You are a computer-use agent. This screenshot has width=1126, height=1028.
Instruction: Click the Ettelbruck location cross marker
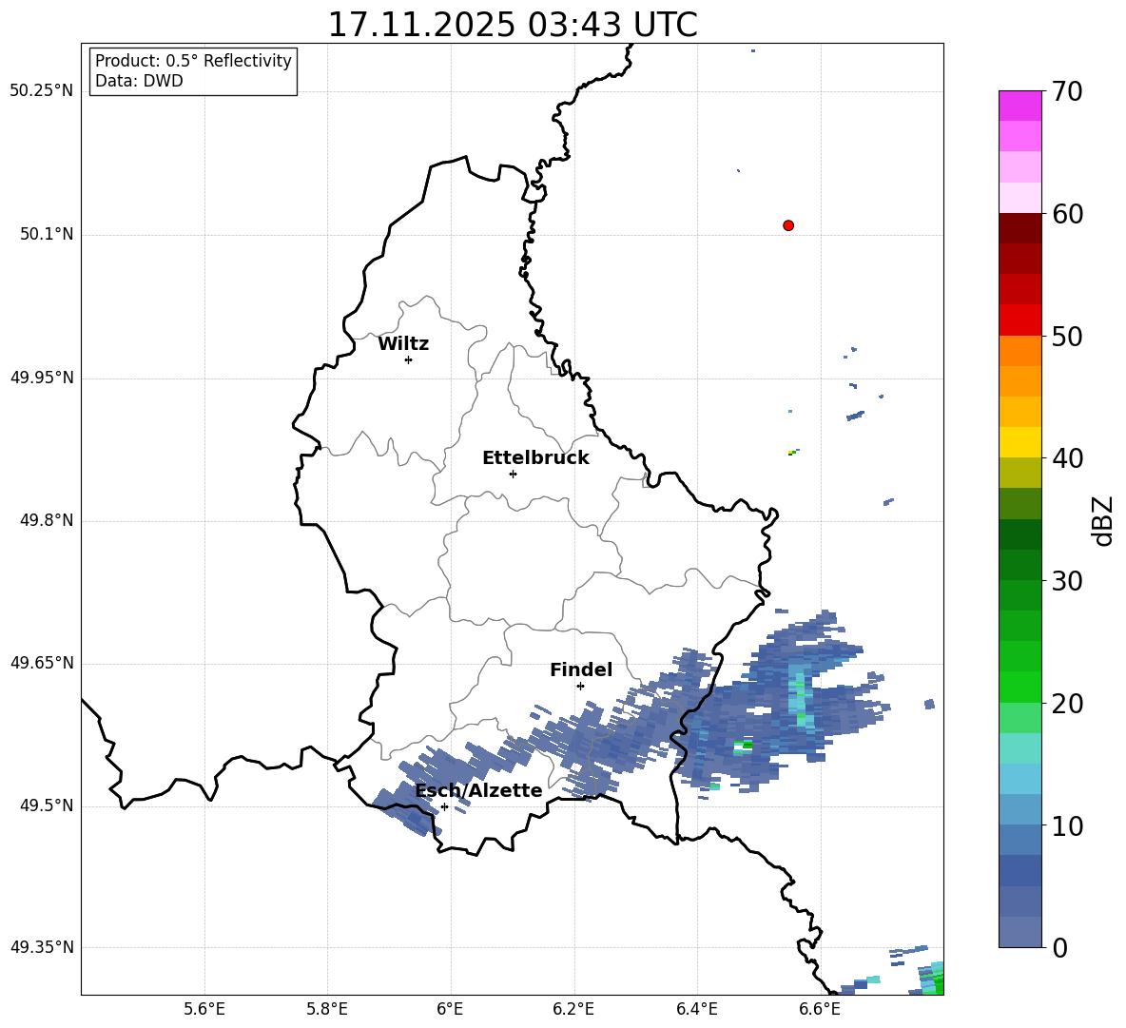click(513, 474)
